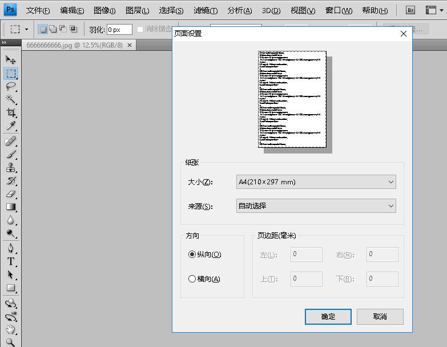This screenshot has height=347, width=447.
Task: Open the 图像(I) menu
Action: pos(104,10)
